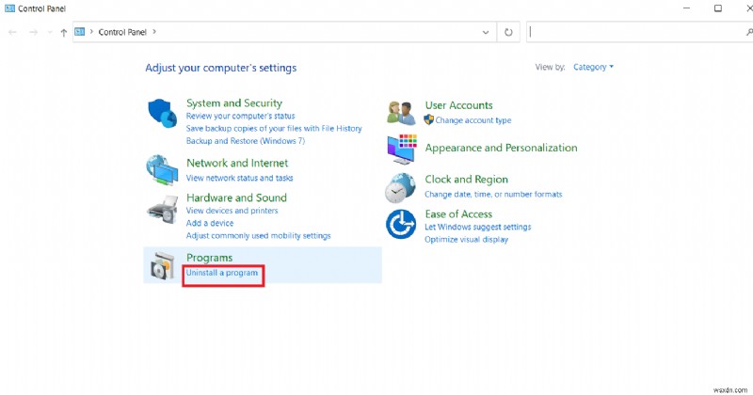This screenshot has width=753, height=395.
Task: Click the back navigation arrow
Action: click(x=12, y=32)
